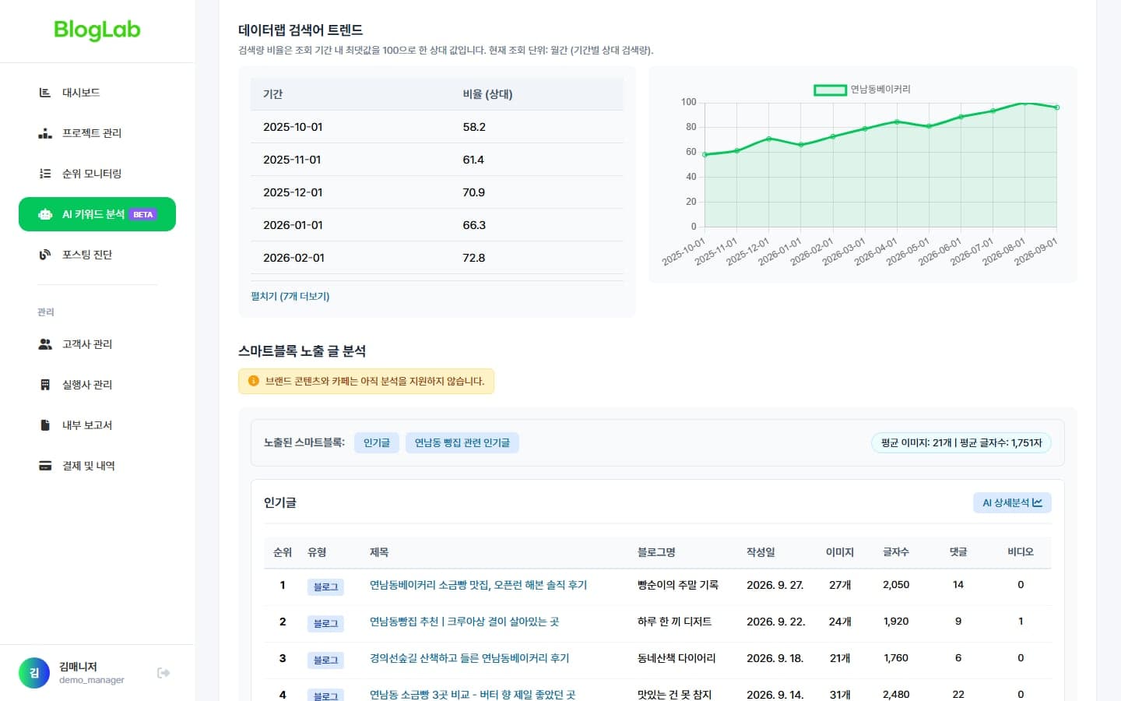This screenshot has width=1121, height=701.
Task: Click the 순위 column header
Action: point(283,552)
